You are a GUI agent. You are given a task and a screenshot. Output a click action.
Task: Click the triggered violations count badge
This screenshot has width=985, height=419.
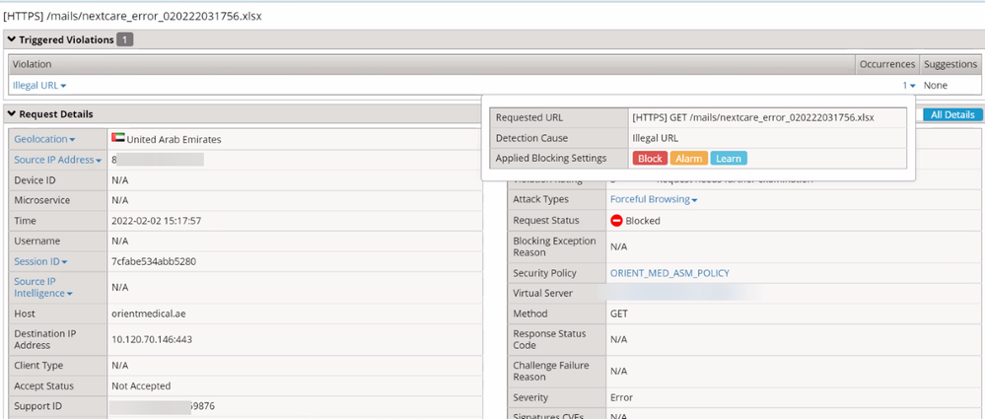(125, 39)
